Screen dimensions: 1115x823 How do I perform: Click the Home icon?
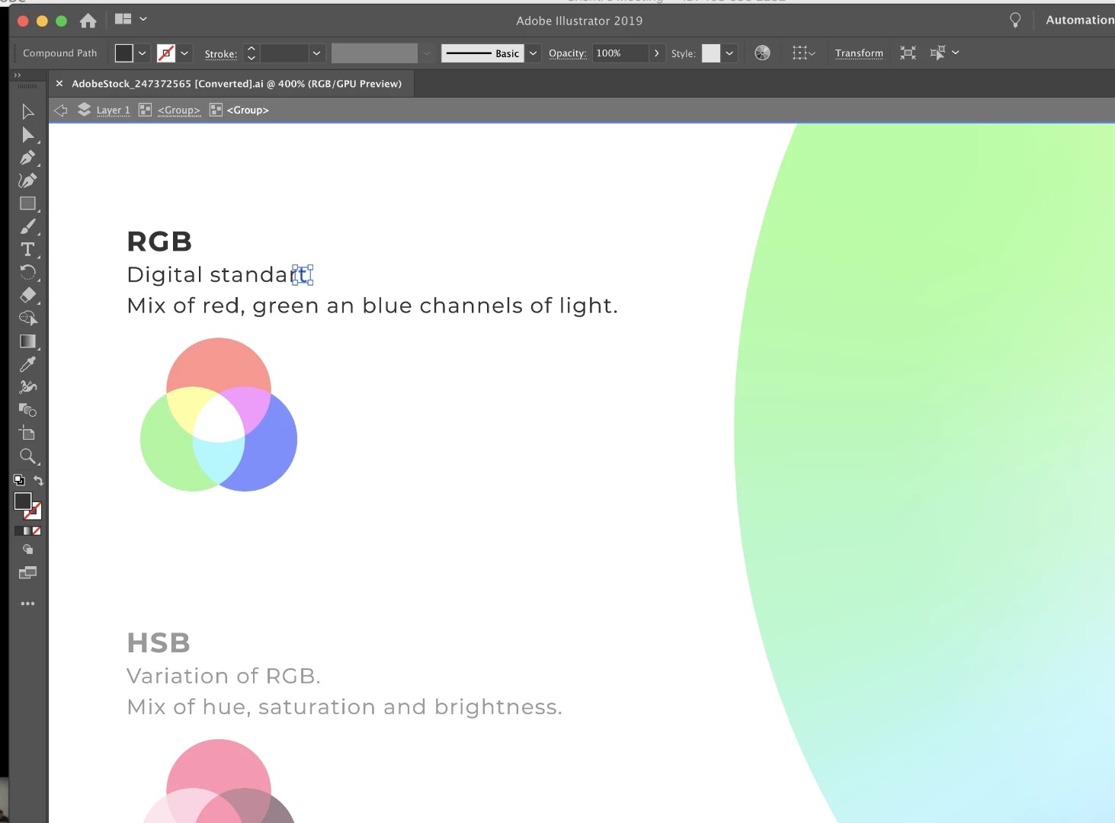point(88,21)
